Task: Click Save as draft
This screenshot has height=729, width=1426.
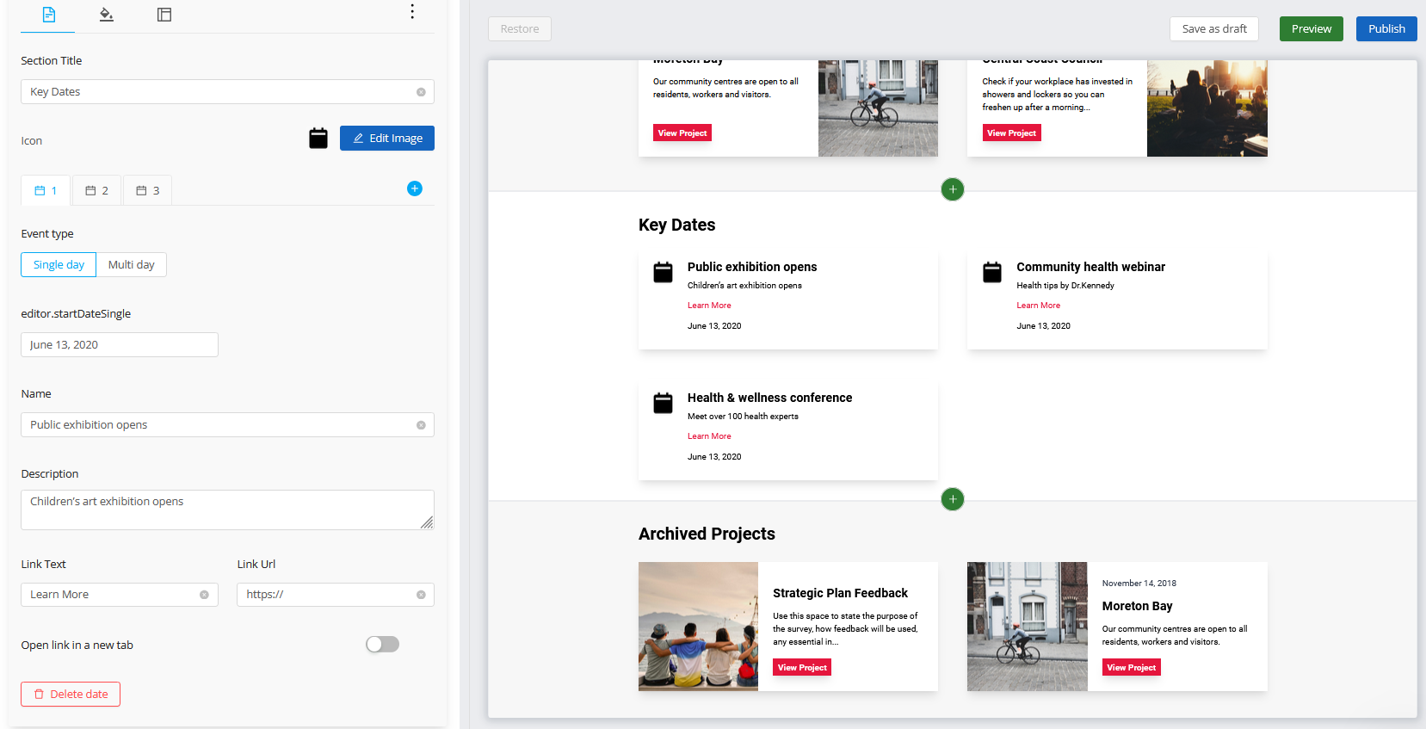Action: click(x=1214, y=28)
